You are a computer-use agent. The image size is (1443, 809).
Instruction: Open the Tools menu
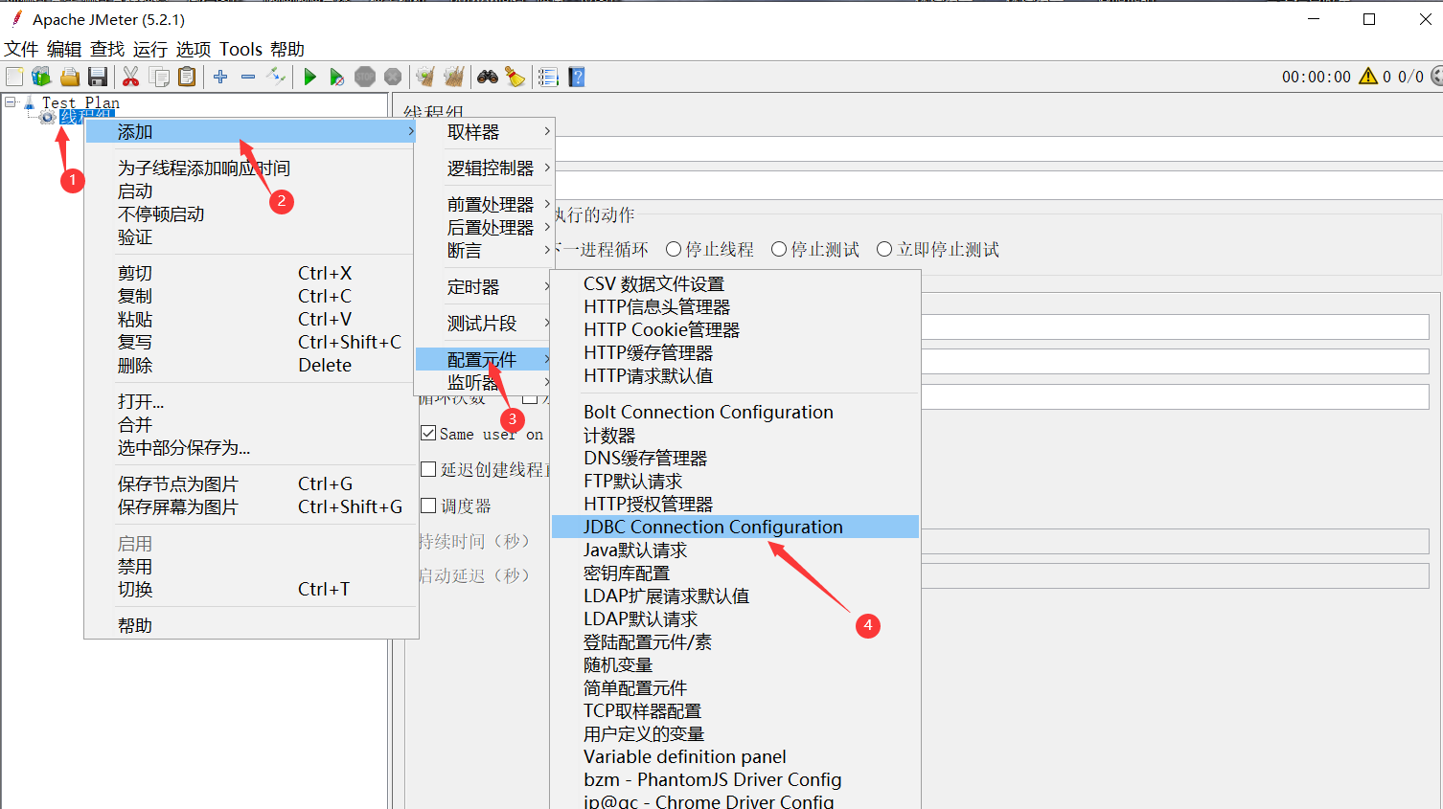(x=240, y=49)
